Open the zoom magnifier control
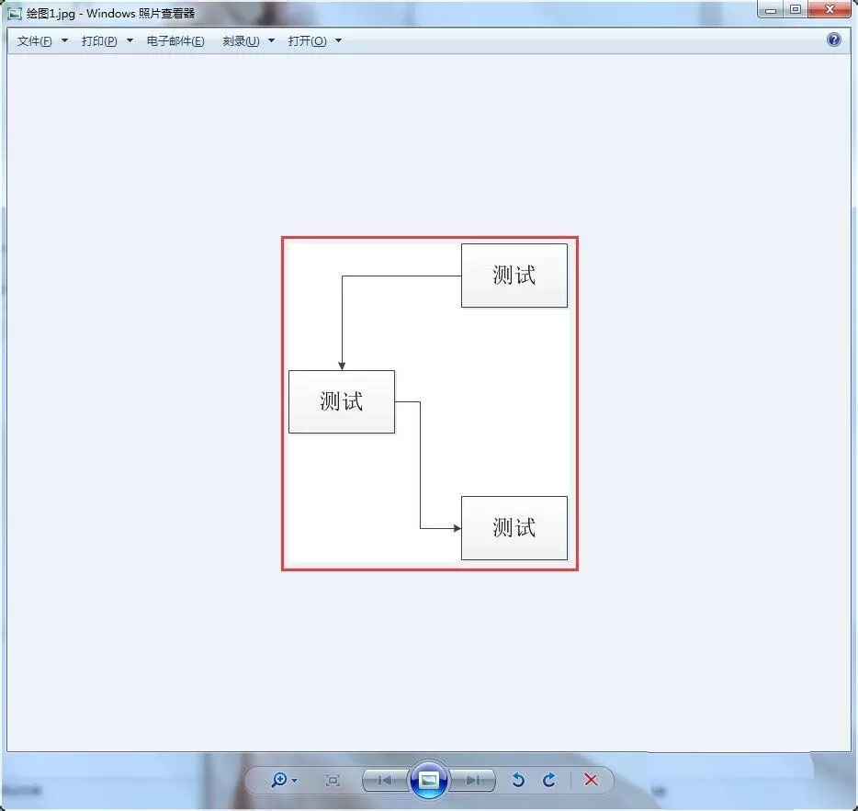This screenshot has width=858, height=811. tap(279, 780)
